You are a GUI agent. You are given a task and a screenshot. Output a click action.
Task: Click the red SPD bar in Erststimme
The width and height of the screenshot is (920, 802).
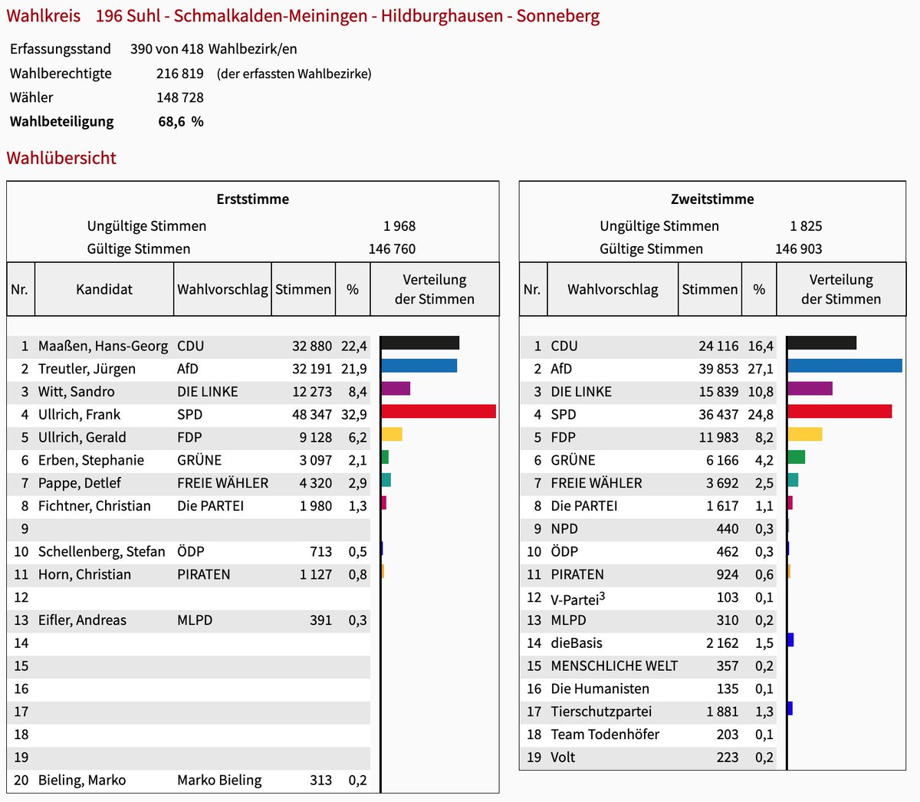439,411
